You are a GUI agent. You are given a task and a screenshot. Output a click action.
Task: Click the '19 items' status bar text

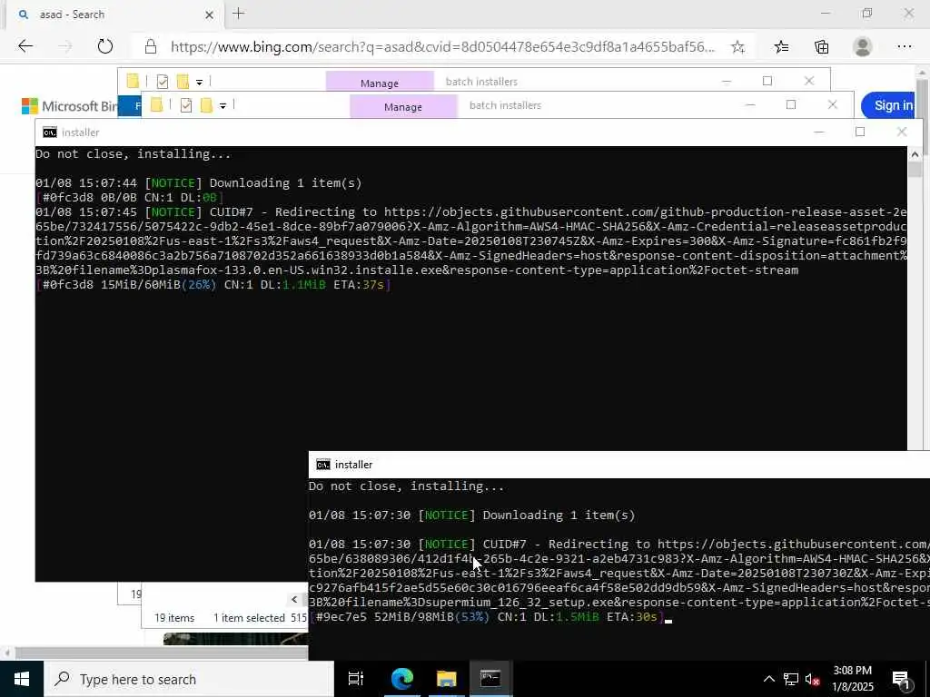[174, 617]
